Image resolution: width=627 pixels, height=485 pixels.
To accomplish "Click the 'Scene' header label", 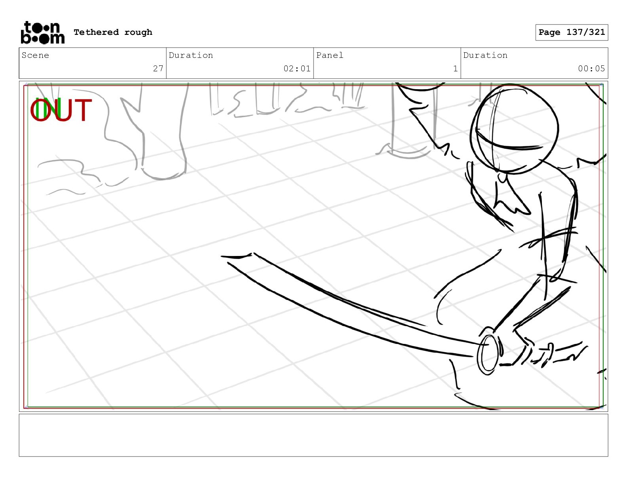I will coord(35,55).
